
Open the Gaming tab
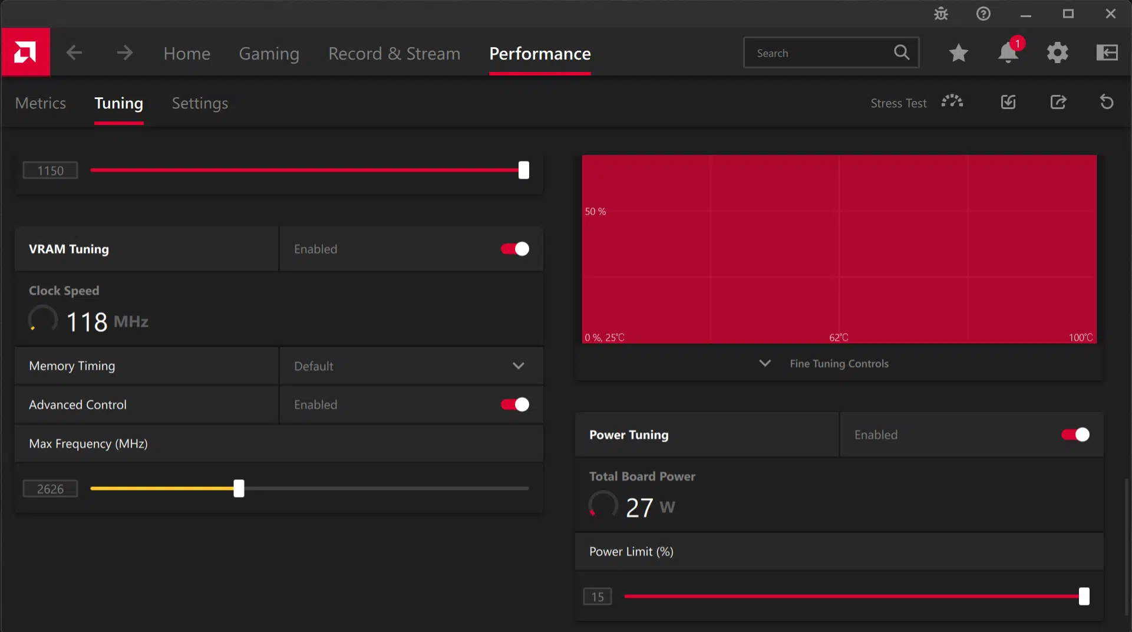click(269, 53)
